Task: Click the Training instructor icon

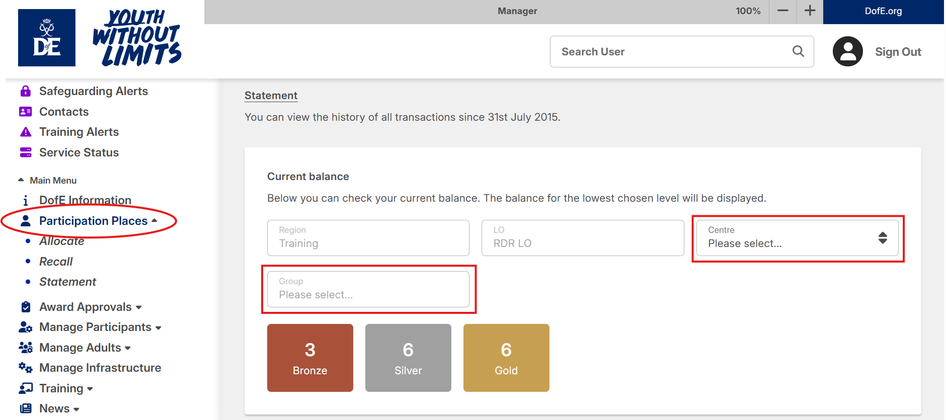Action: (x=26, y=388)
